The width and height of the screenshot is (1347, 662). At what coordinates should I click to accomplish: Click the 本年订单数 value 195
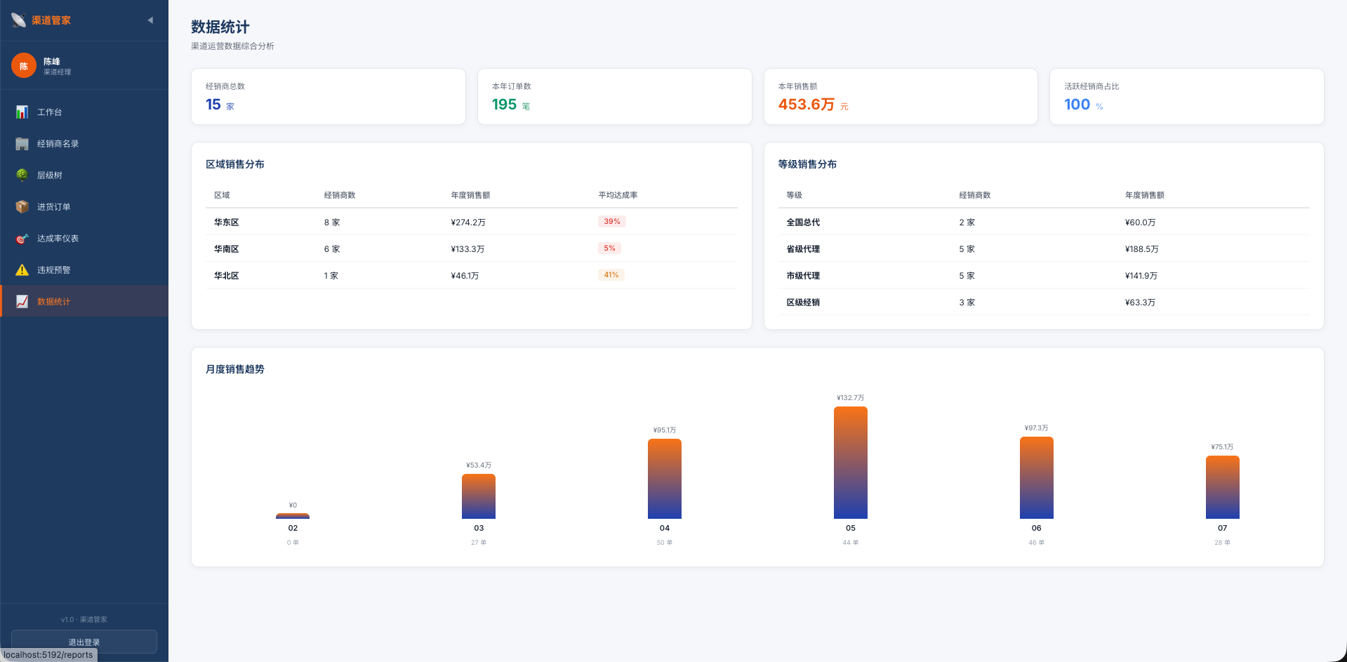click(x=504, y=105)
